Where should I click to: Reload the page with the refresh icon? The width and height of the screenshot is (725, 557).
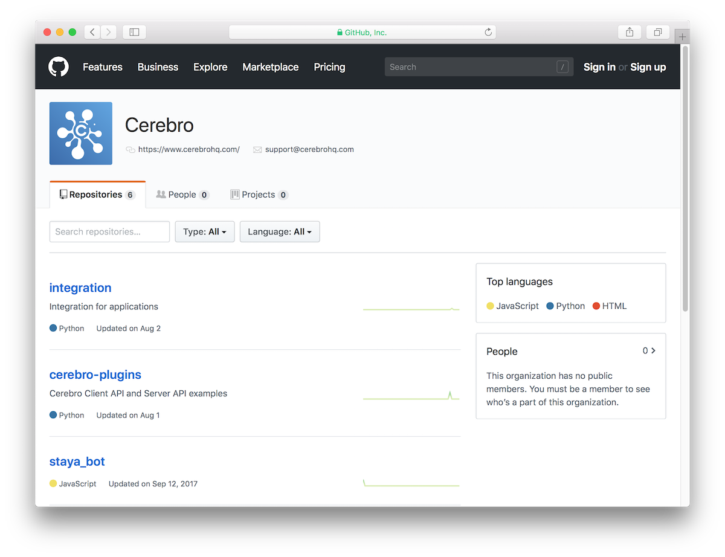(488, 32)
